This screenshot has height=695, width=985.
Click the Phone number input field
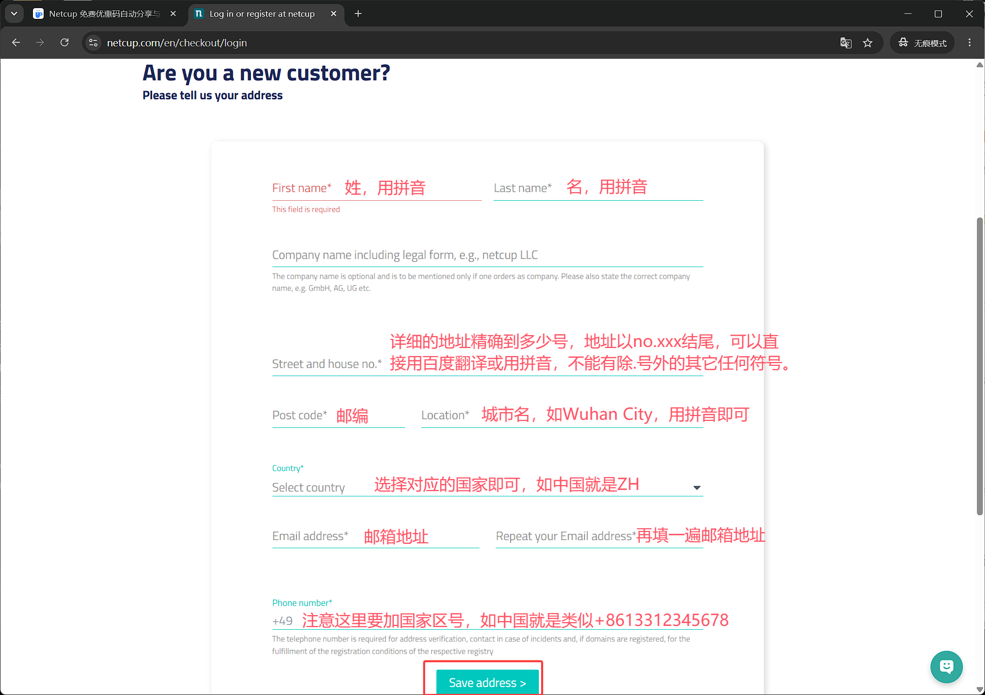487,621
